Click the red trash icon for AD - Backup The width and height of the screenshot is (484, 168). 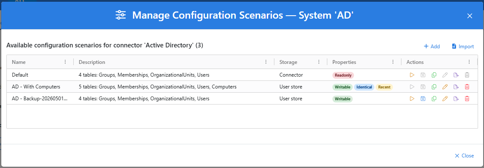tap(467, 99)
